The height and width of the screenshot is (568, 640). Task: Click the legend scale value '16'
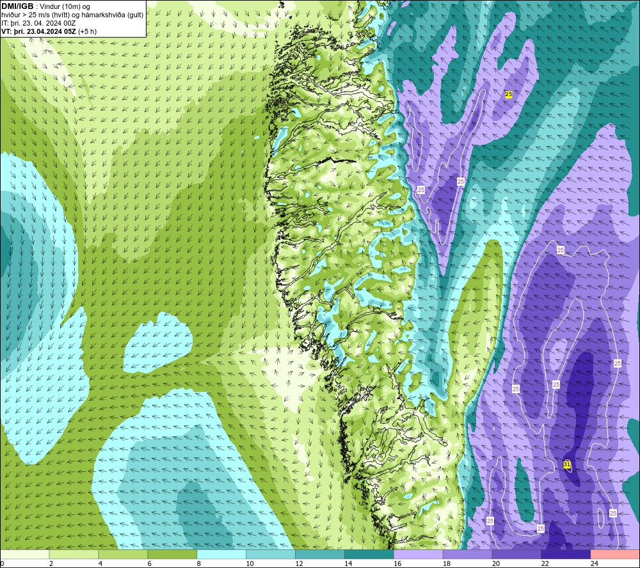coord(397,564)
